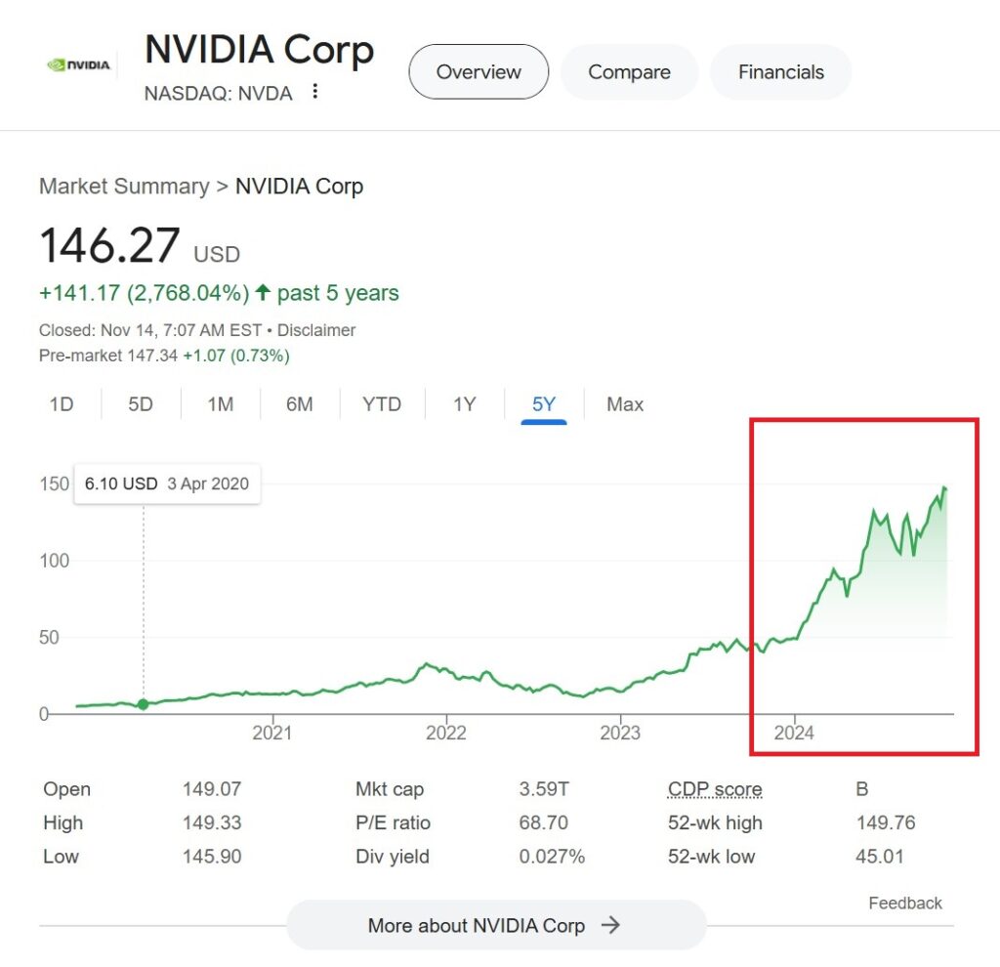
Task: Click the arrow in More about NVIDIA Corp
Action: point(610,925)
